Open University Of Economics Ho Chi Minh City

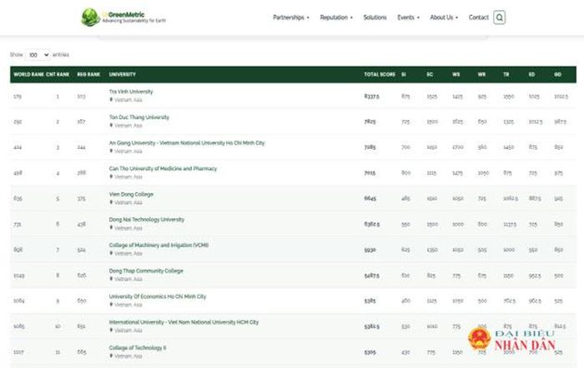click(158, 296)
